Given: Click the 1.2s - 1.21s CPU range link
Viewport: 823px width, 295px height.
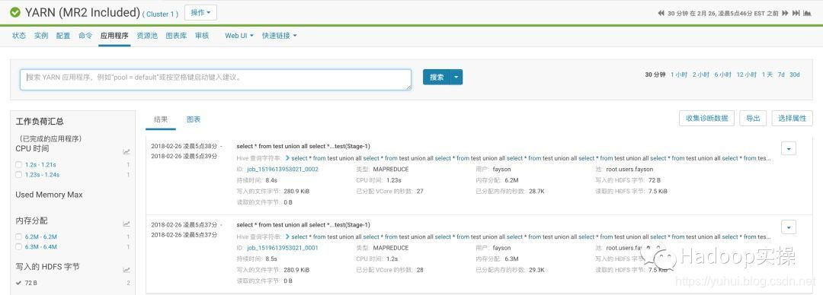Looking at the screenshot, I should 40,164.
